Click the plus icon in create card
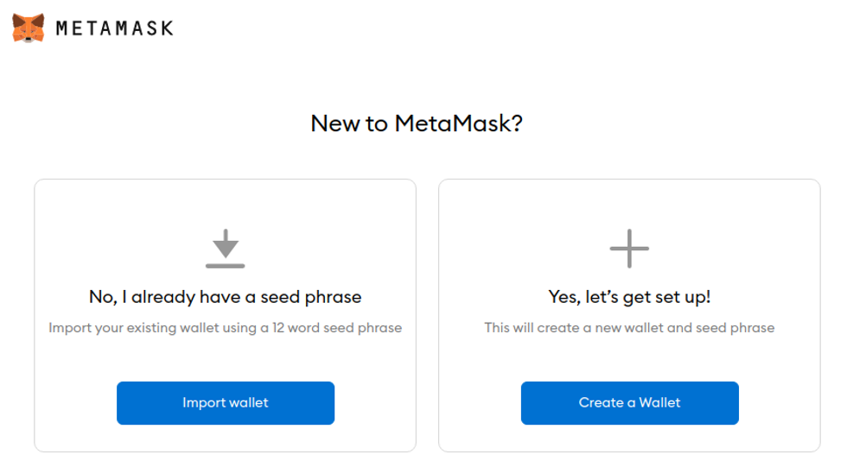Image resolution: width=847 pixels, height=473 pixels. coord(629,249)
